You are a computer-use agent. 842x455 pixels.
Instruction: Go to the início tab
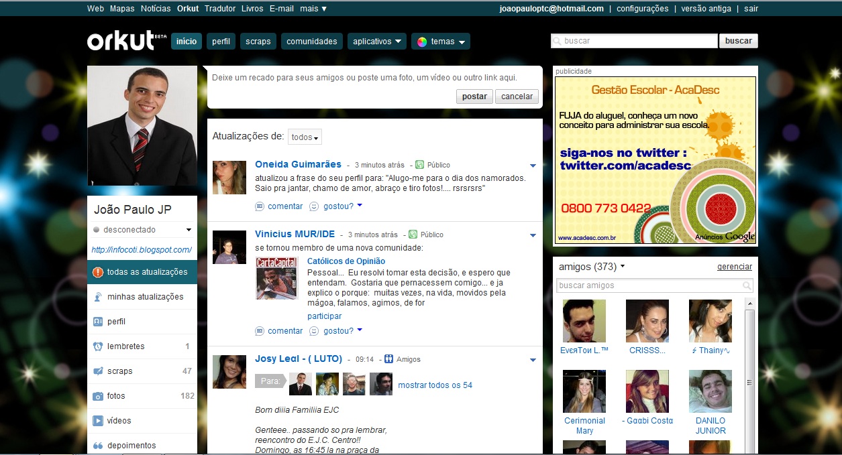(187, 42)
